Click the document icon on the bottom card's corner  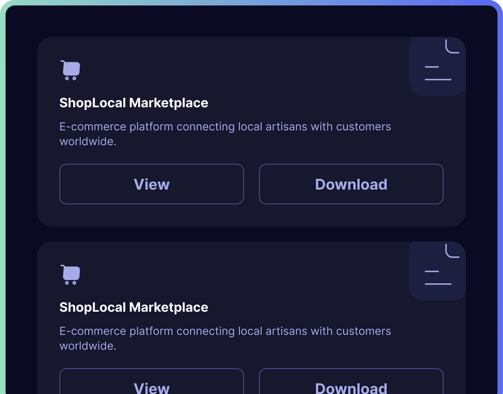(437, 271)
